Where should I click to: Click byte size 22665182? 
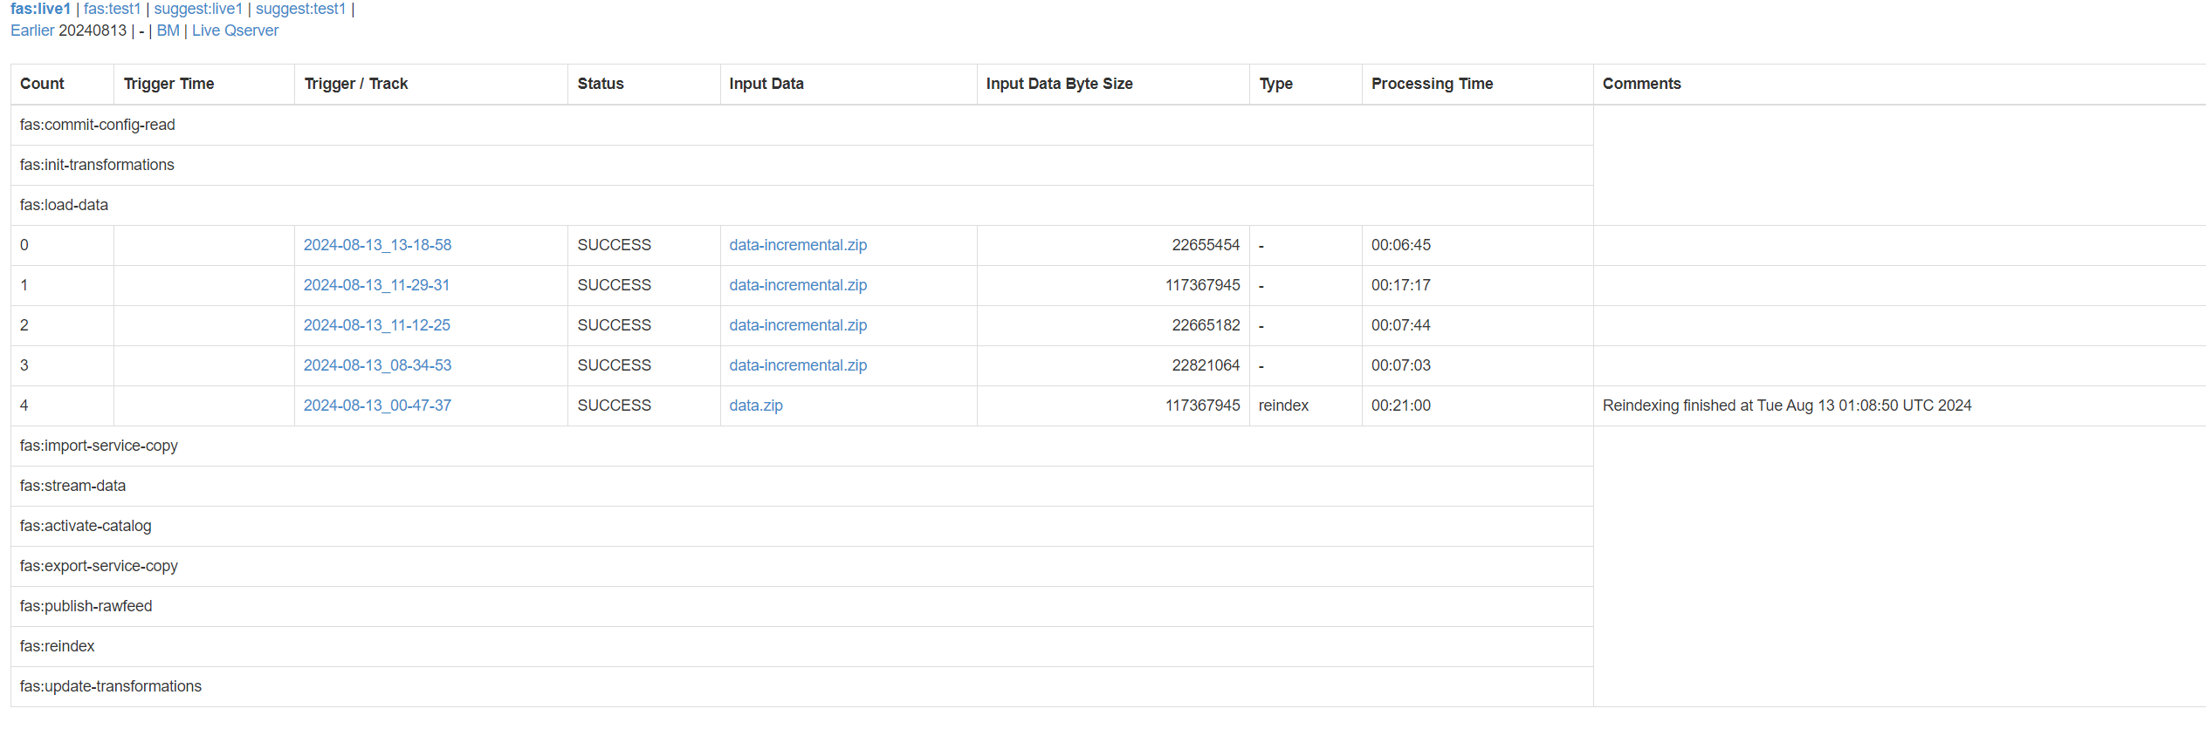click(1206, 325)
